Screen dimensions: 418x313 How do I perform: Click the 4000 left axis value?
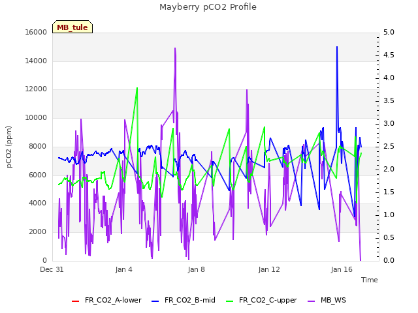tap(38, 203)
